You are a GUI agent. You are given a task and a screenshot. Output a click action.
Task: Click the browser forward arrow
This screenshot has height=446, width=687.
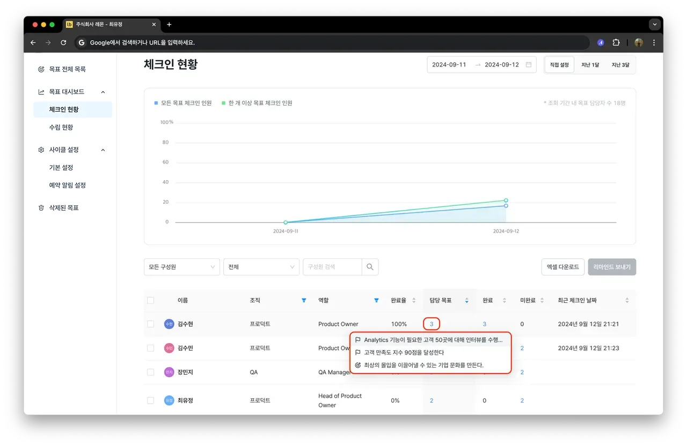(x=48, y=43)
